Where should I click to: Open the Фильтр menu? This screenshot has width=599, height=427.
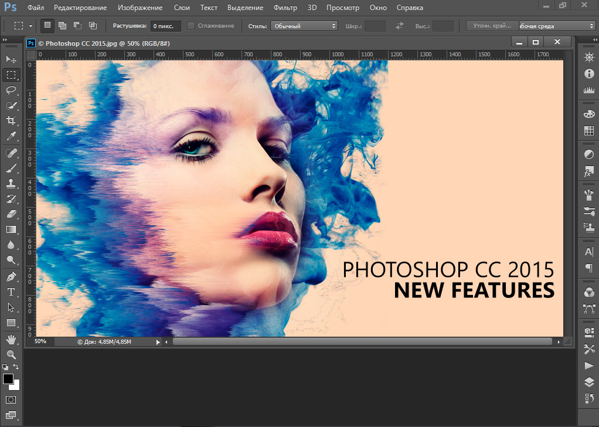285,8
